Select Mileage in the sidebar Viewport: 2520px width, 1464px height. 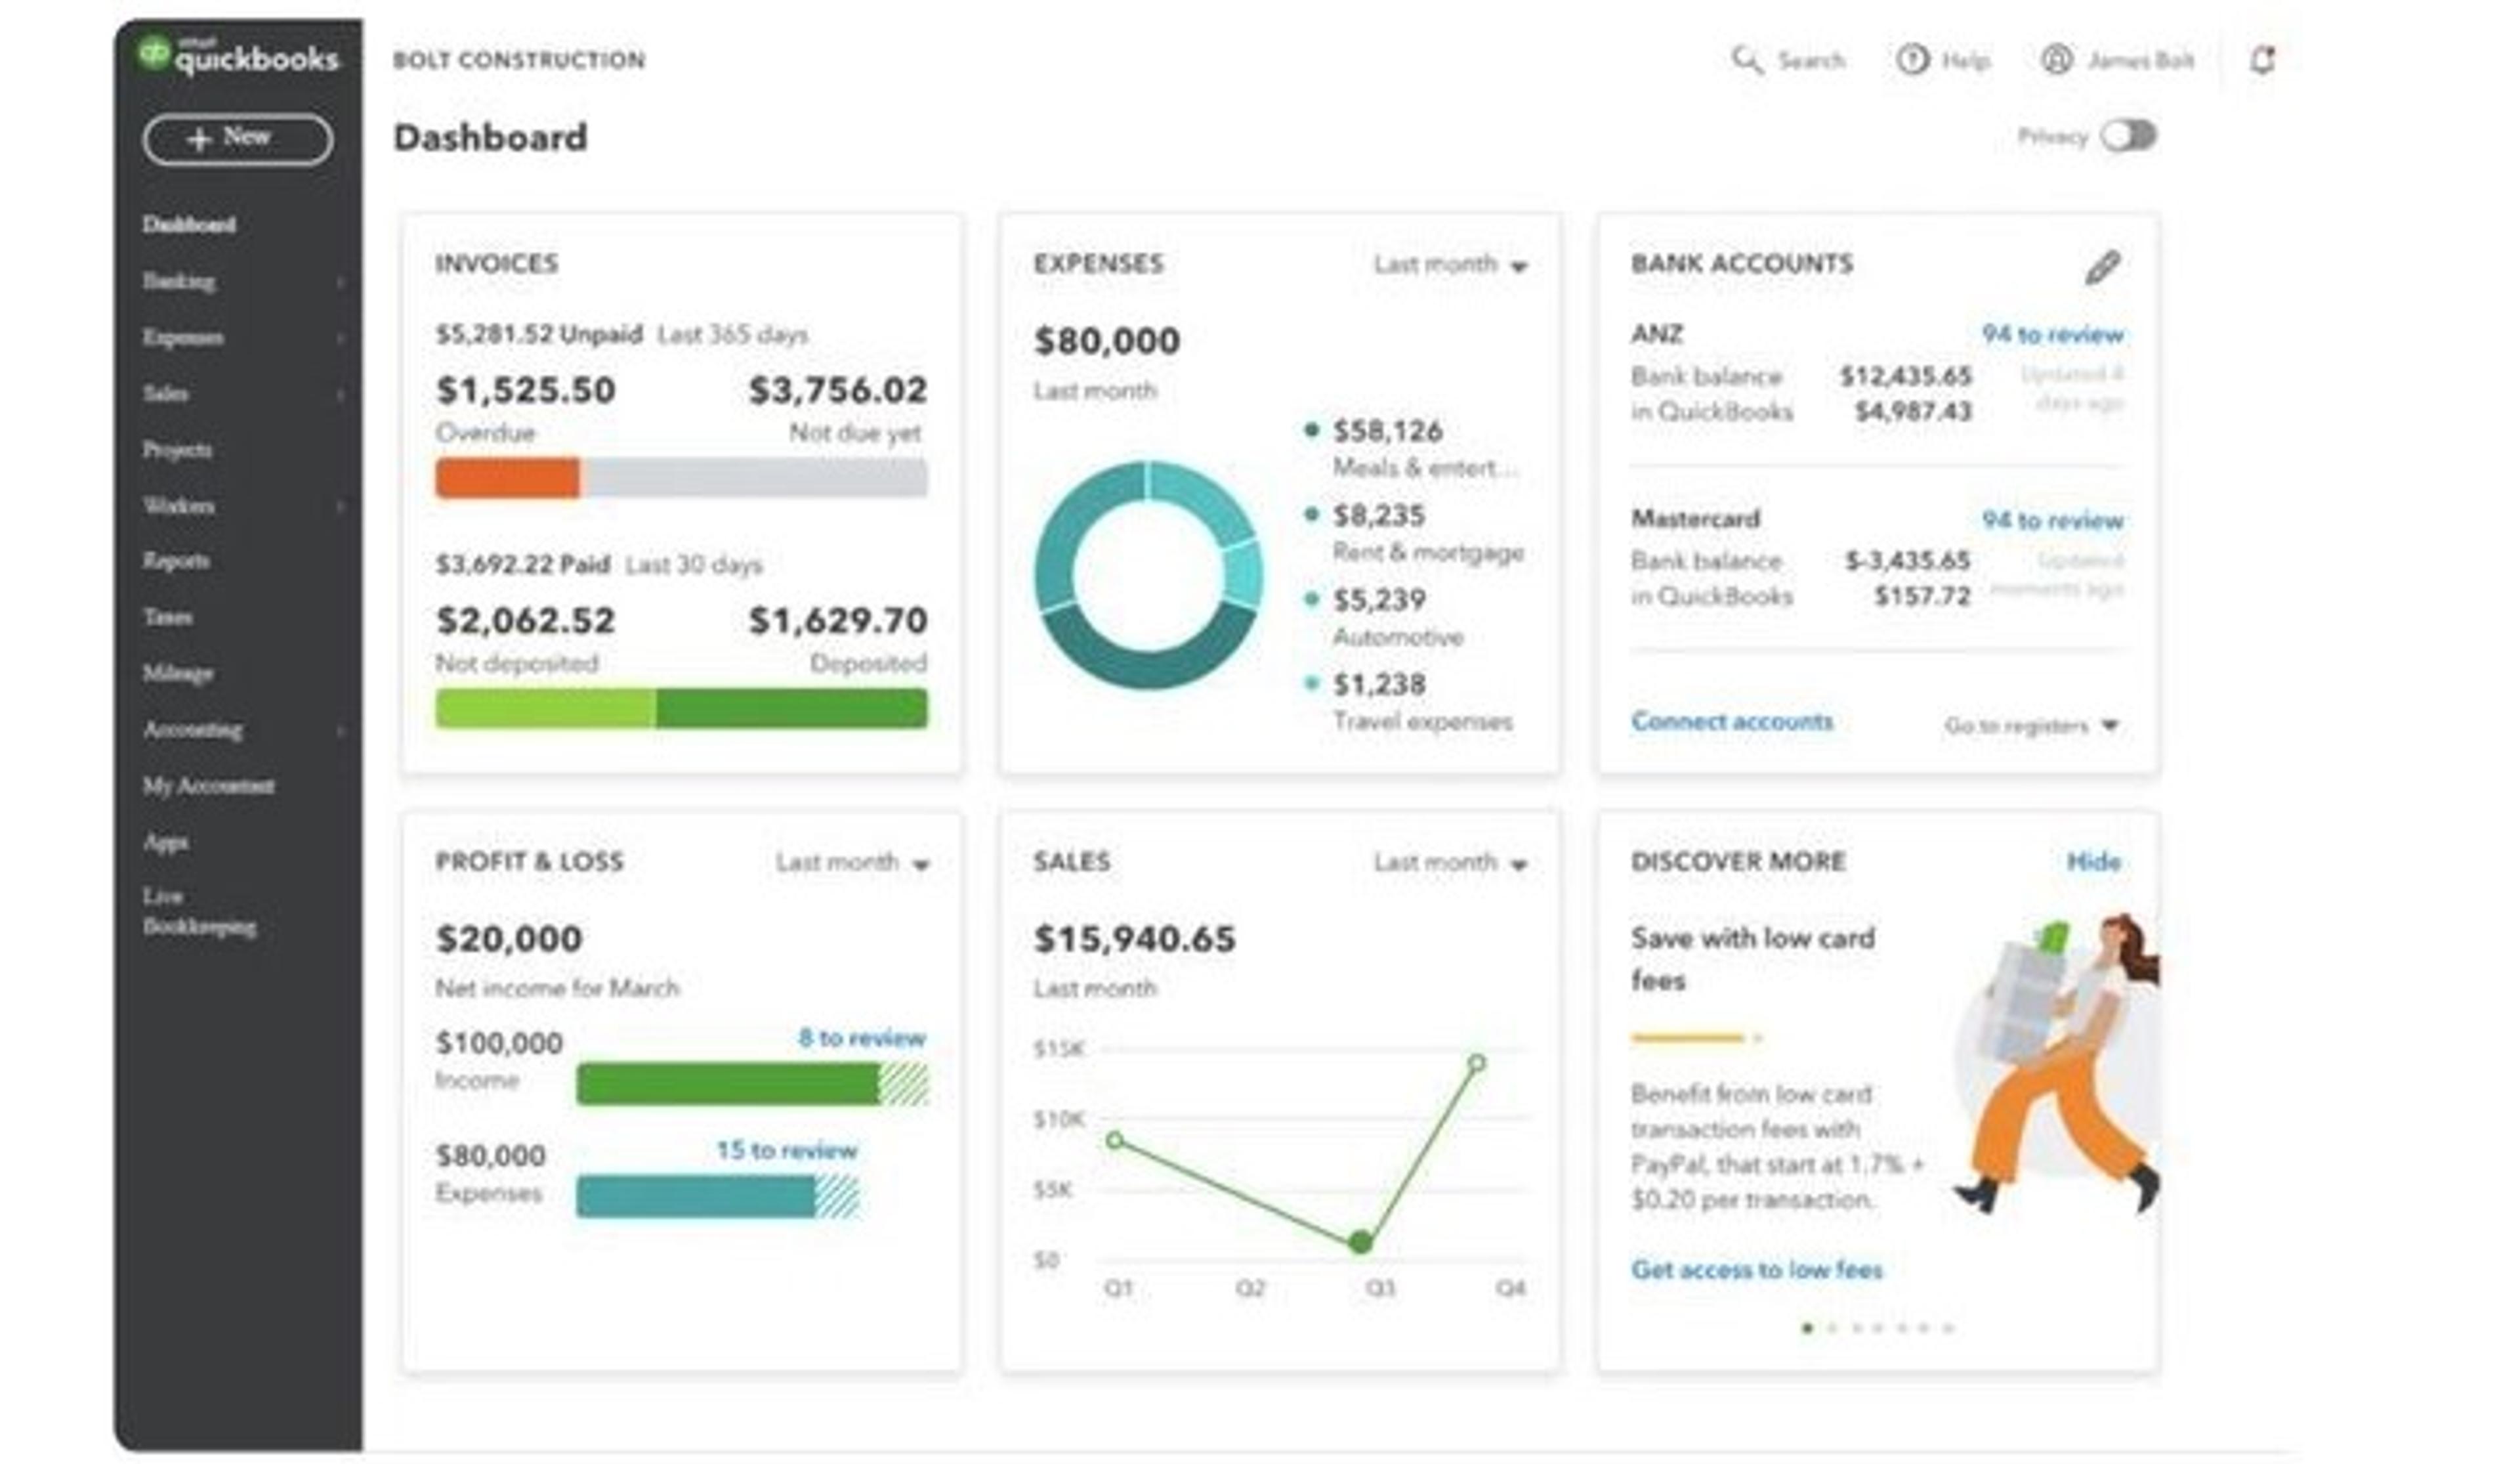tap(178, 674)
